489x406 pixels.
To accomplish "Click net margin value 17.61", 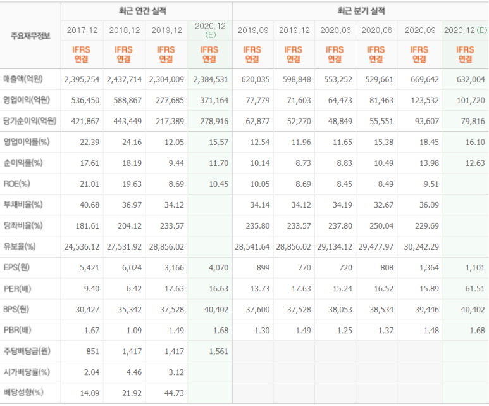I will [x=89, y=163].
